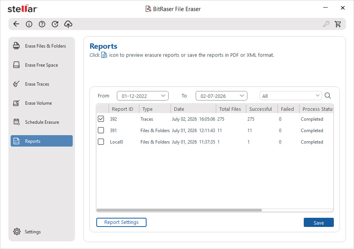
Task: Click the Stellar logo
Action: pyautogui.click(x=22, y=9)
